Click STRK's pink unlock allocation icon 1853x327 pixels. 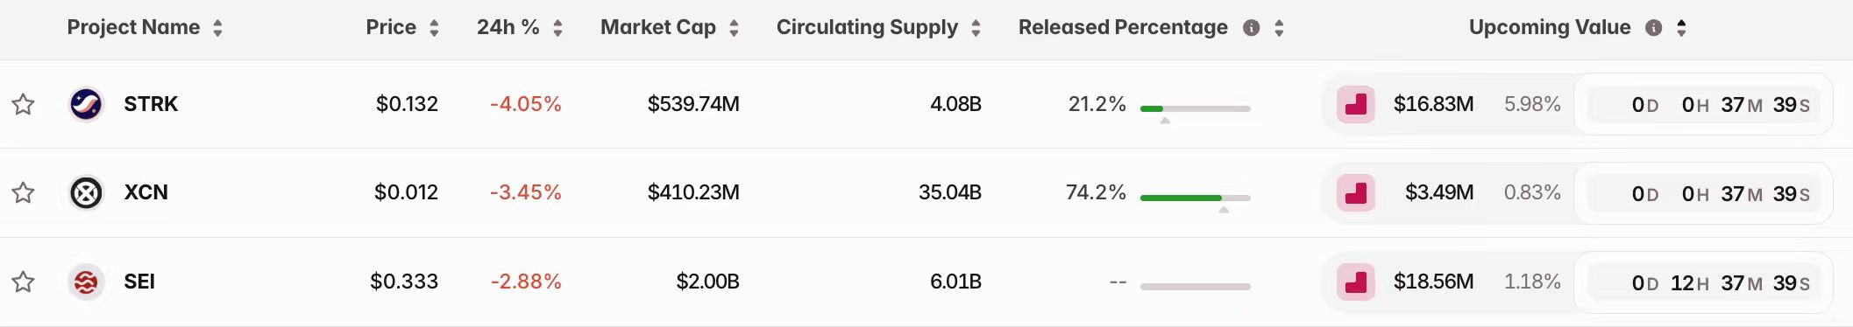(x=1355, y=104)
